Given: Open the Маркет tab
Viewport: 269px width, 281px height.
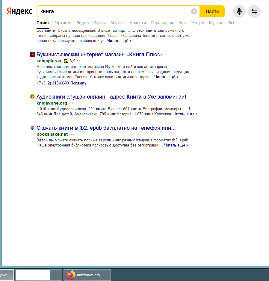Looking at the screenshot, I should [117, 23].
